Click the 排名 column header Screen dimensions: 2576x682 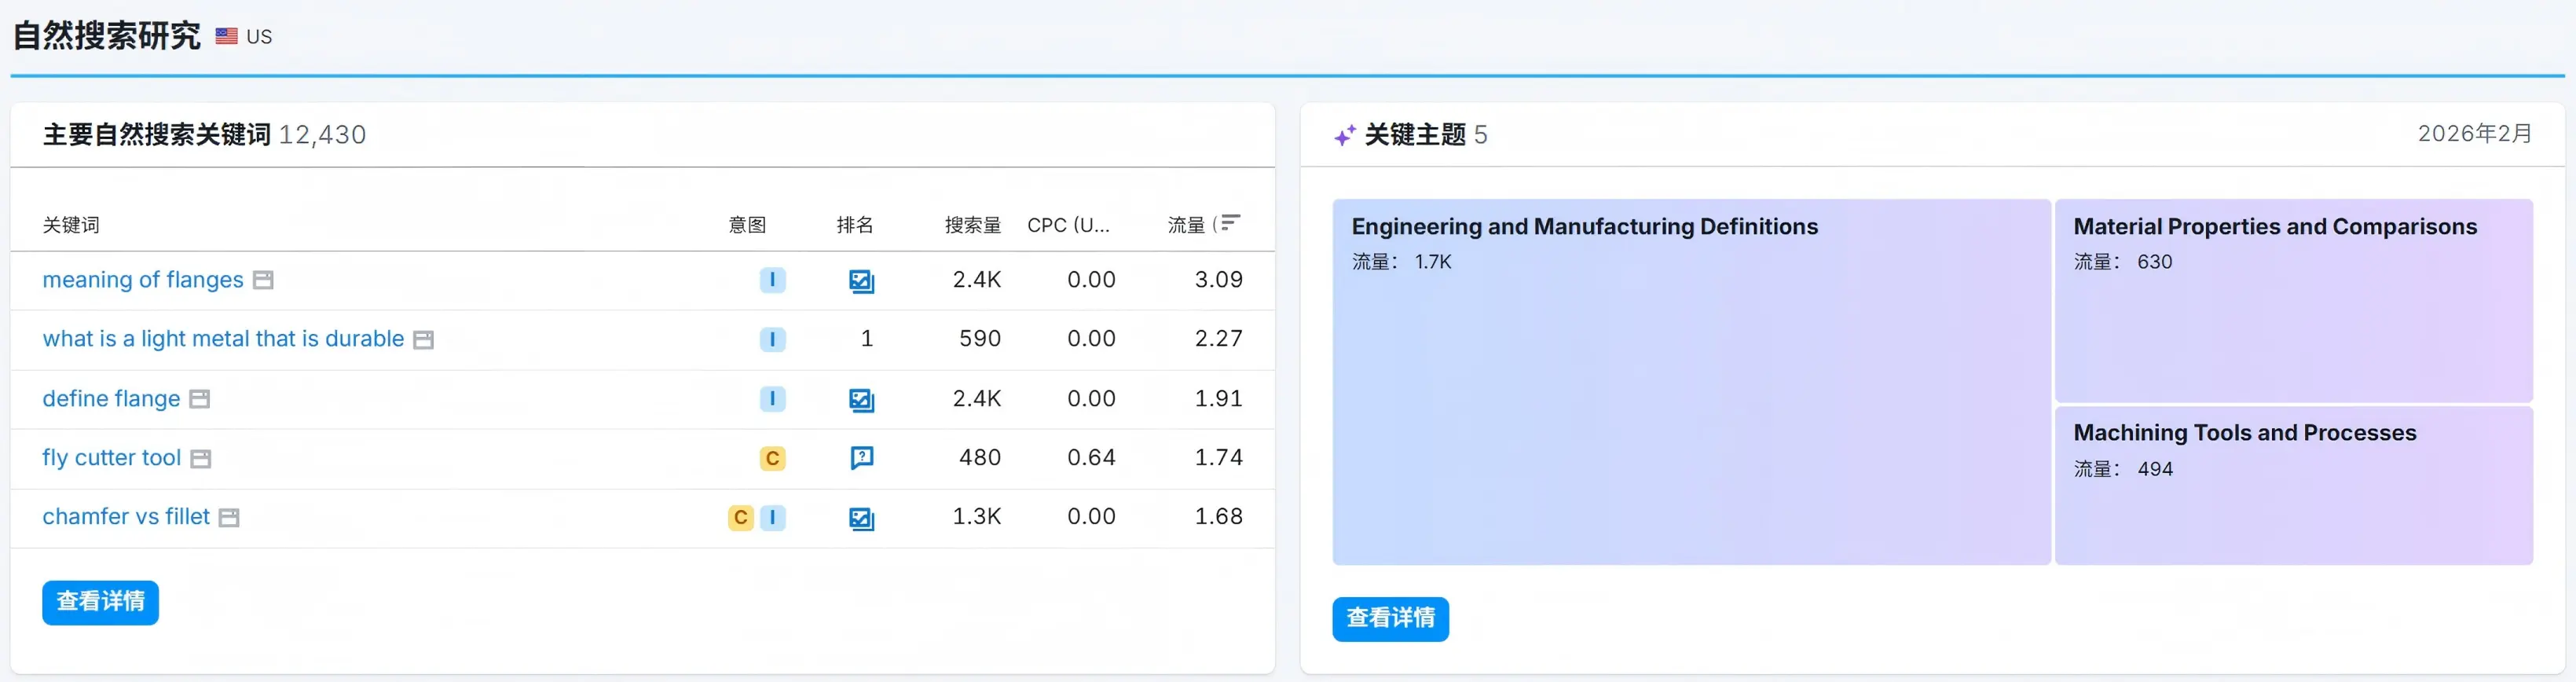855,225
